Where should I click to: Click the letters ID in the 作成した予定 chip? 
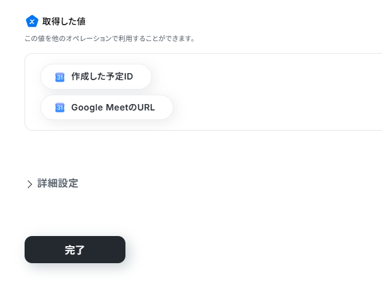pos(129,76)
